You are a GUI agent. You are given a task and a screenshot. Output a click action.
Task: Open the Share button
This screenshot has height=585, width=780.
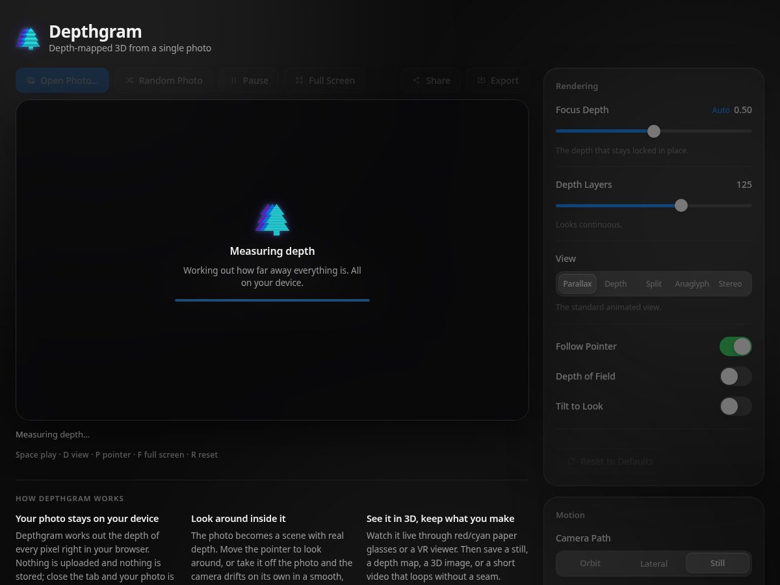431,81
